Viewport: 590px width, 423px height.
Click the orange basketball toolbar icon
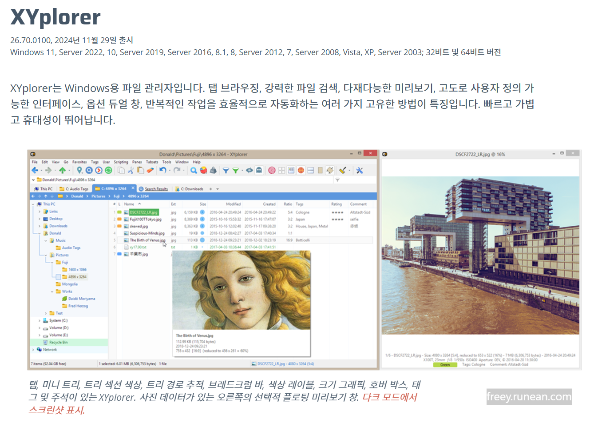click(301, 171)
